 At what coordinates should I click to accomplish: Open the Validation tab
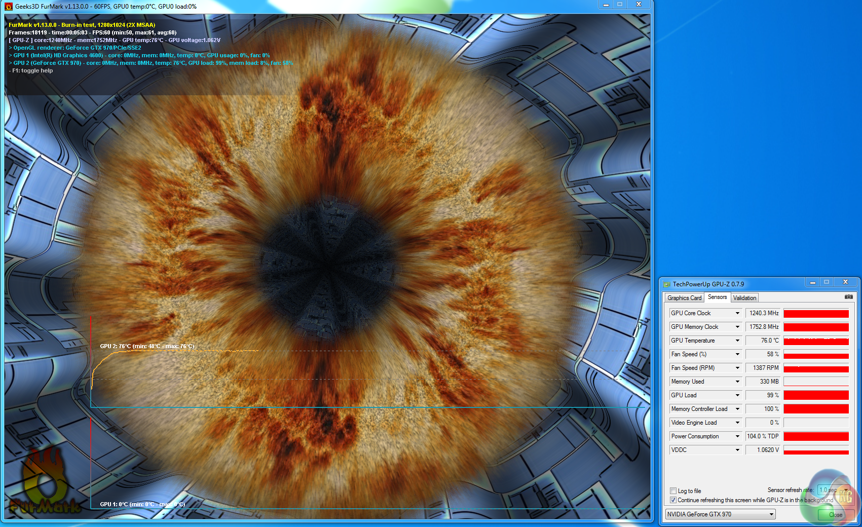tap(744, 298)
